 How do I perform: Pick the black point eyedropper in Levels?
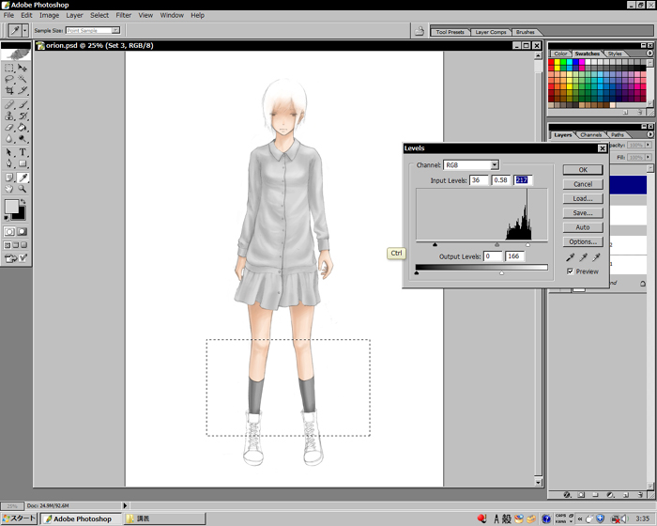pyautogui.click(x=570, y=257)
